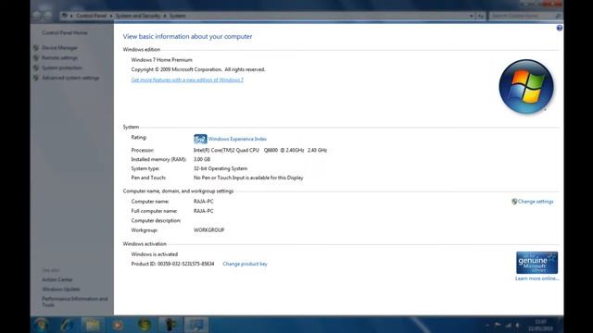Image resolution: width=593 pixels, height=333 pixels.
Task: Click the genuine Microsoft software badge
Action: (x=536, y=263)
